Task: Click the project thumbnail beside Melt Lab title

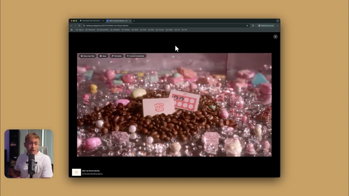Action: (x=76, y=172)
